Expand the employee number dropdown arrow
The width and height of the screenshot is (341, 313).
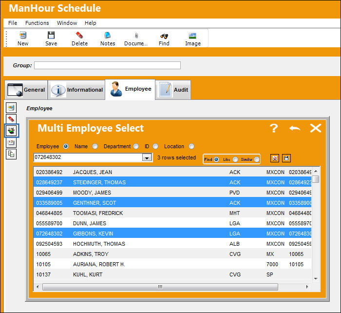click(x=147, y=157)
